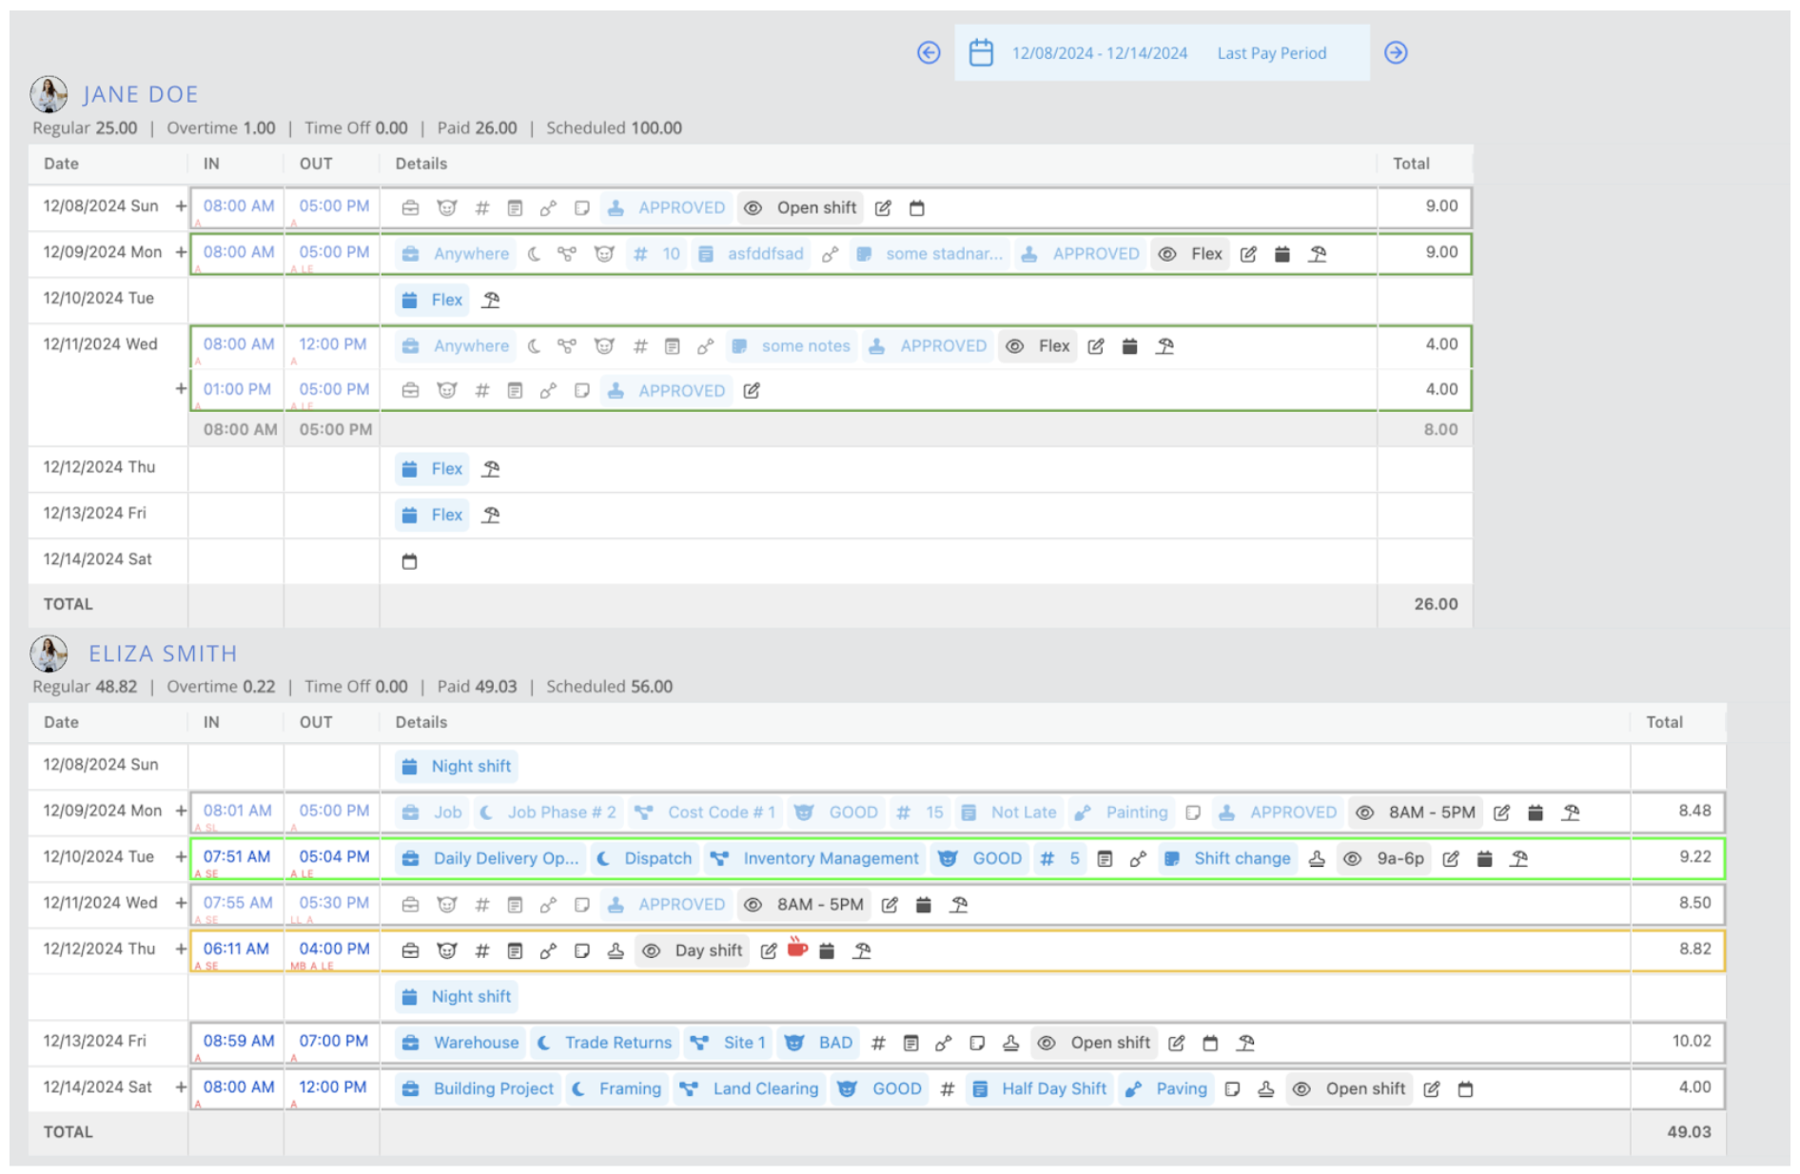Toggle the Day shift eye preview on Thursday

coord(651,949)
